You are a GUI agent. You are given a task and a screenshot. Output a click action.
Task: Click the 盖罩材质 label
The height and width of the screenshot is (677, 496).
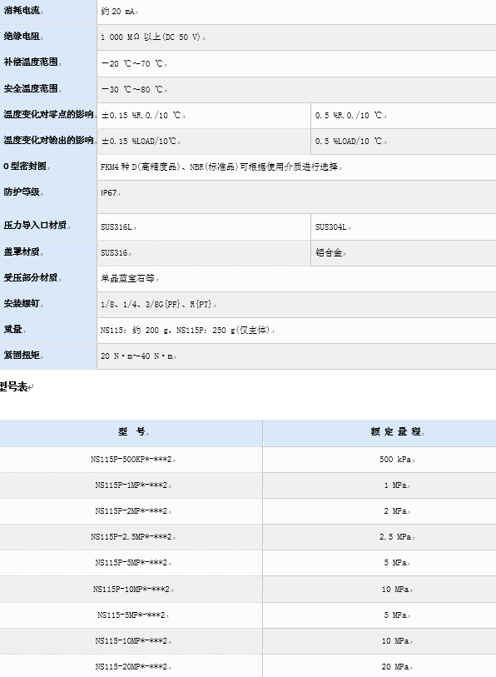pyautogui.click(x=23, y=251)
